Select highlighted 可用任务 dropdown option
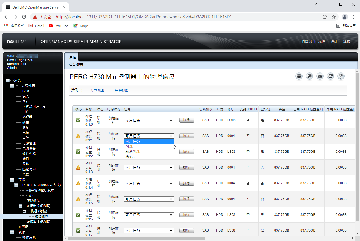 click(149, 141)
